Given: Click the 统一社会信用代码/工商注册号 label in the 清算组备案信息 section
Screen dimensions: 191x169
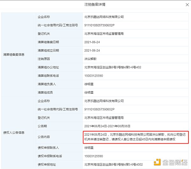Looking at the screenshot, I should (58, 25).
